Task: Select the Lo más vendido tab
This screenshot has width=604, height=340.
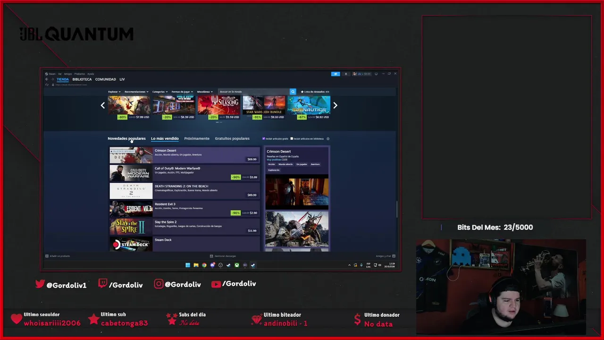Action: [x=165, y=138]
